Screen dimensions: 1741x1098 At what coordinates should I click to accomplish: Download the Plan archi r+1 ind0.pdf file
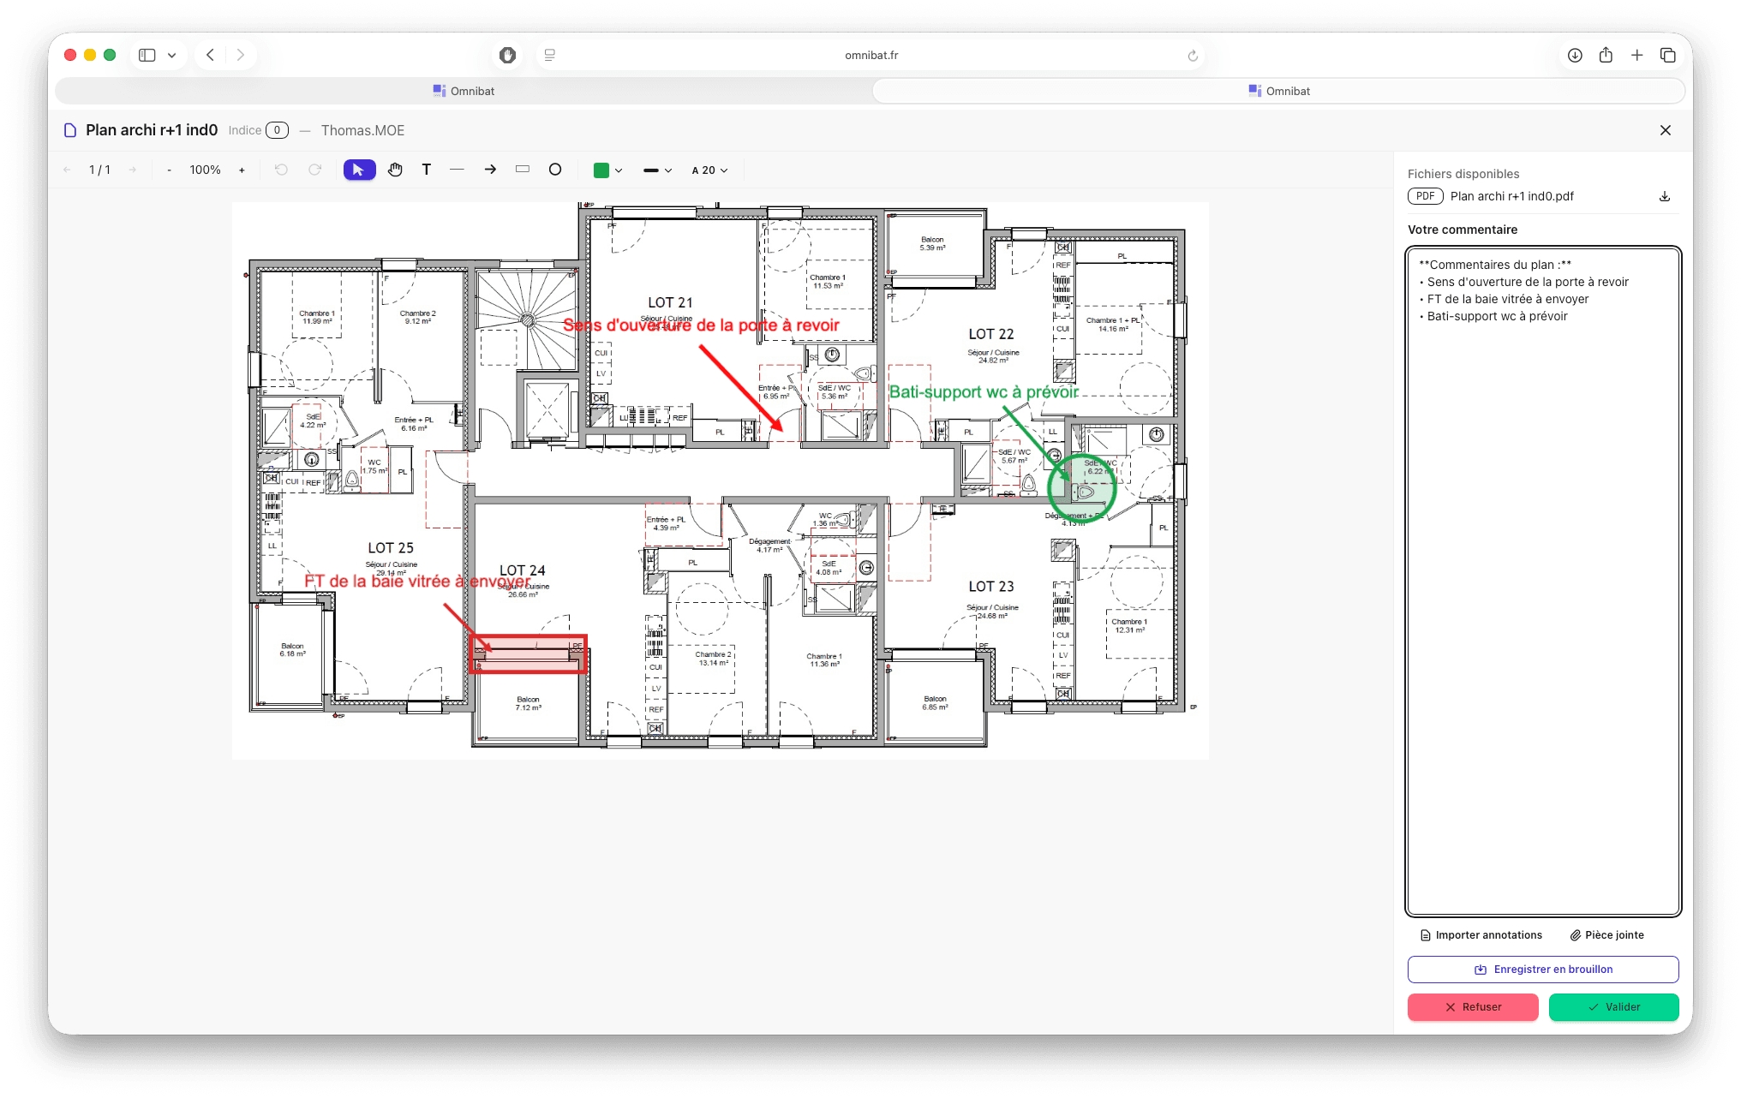1664,196
